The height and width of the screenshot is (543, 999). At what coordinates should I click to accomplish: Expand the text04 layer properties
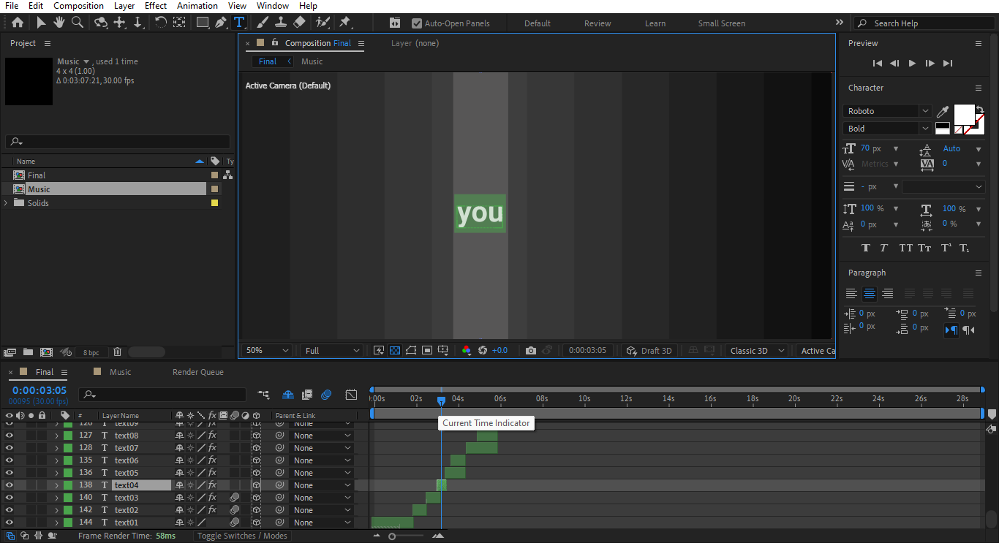pyautogui.click(x=56, y=485)
